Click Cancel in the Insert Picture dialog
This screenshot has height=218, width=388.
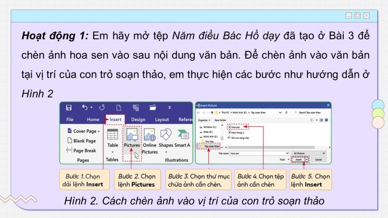318,160
